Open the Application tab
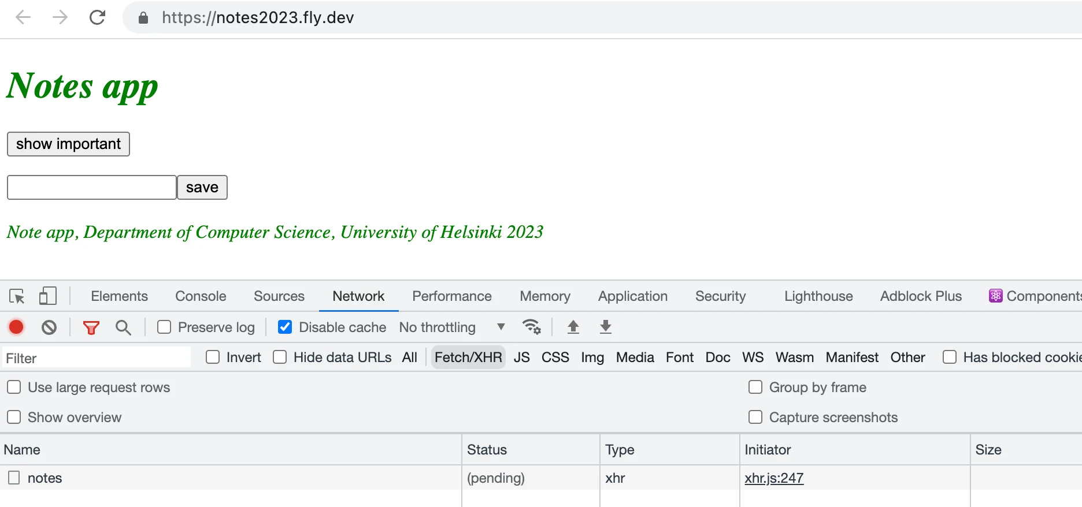Image resolution: width=1082 pixels, height=507 pixels. (x=633, y=296)
